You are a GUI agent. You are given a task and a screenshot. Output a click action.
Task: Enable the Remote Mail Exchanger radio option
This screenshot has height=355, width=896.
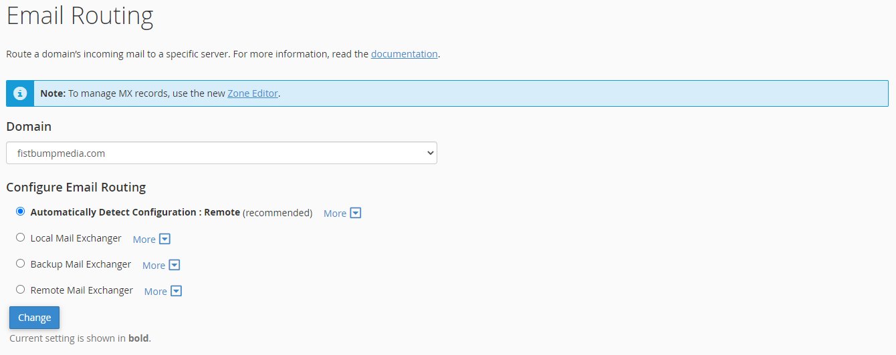point(20,290)
